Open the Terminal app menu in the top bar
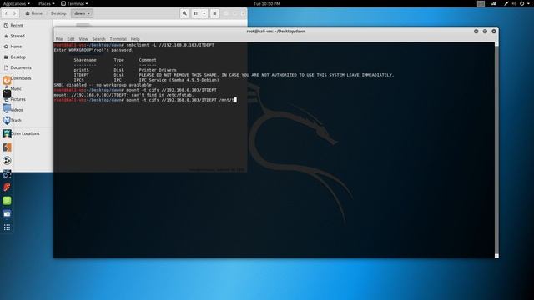534x300 pixels. [74, 3]
